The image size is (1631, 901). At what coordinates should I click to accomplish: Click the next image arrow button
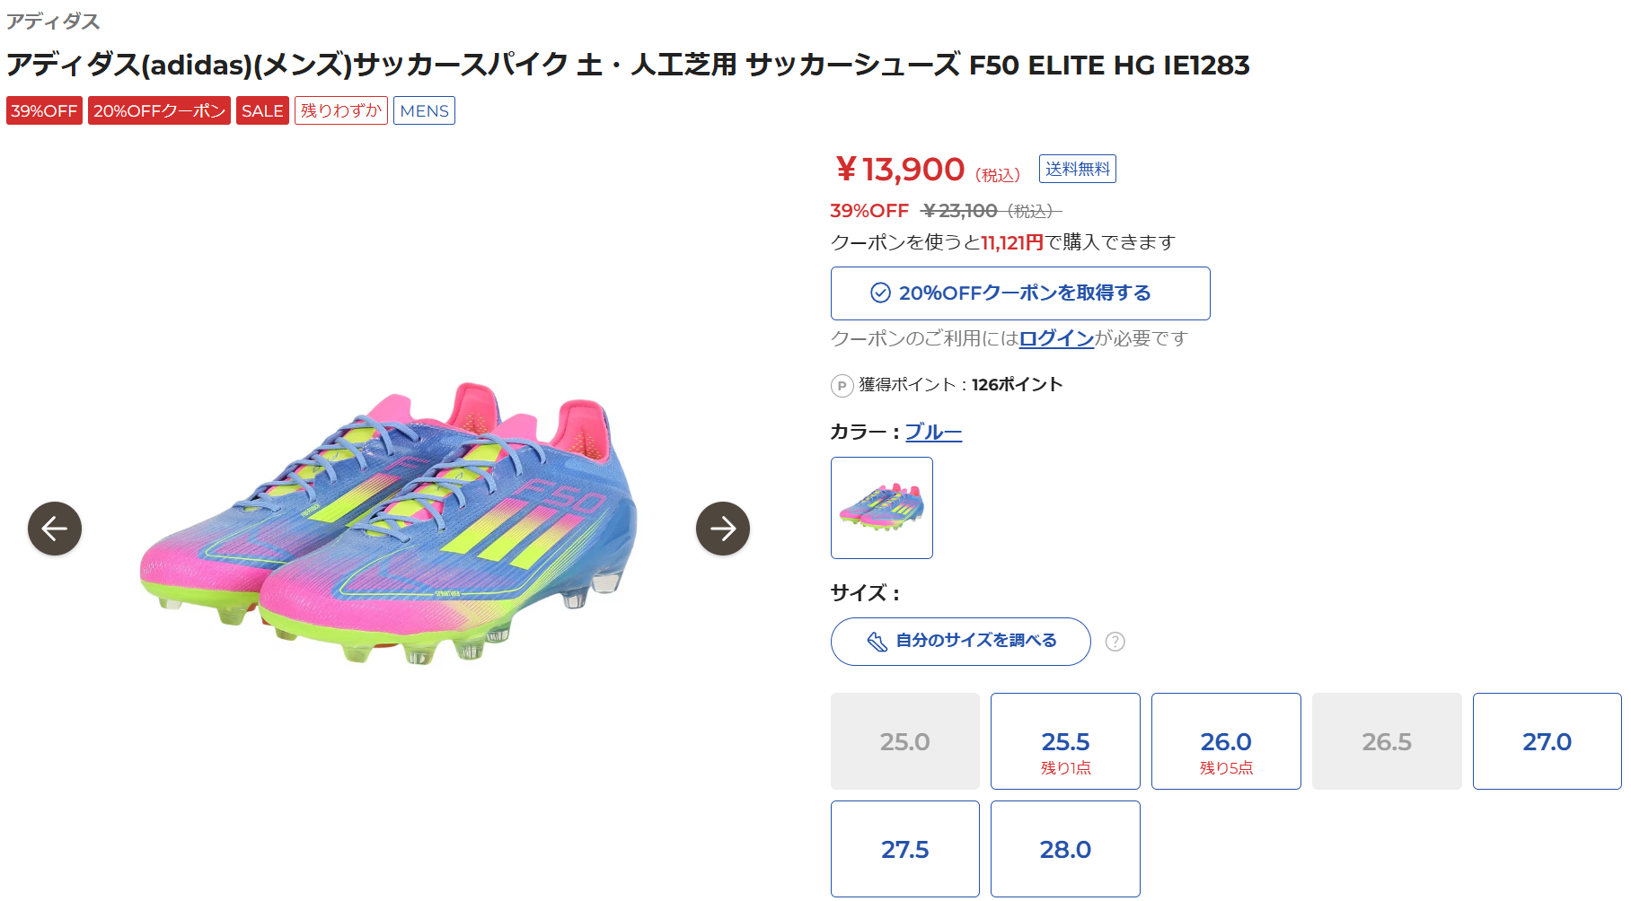point(722,529)
